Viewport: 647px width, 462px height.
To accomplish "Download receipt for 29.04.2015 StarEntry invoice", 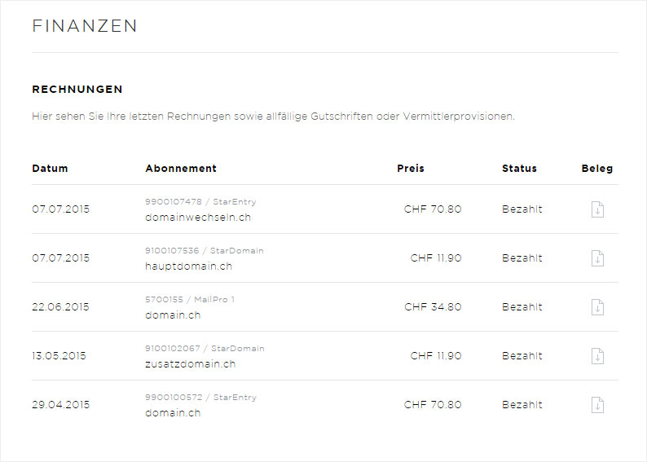I will pos(597,405).
